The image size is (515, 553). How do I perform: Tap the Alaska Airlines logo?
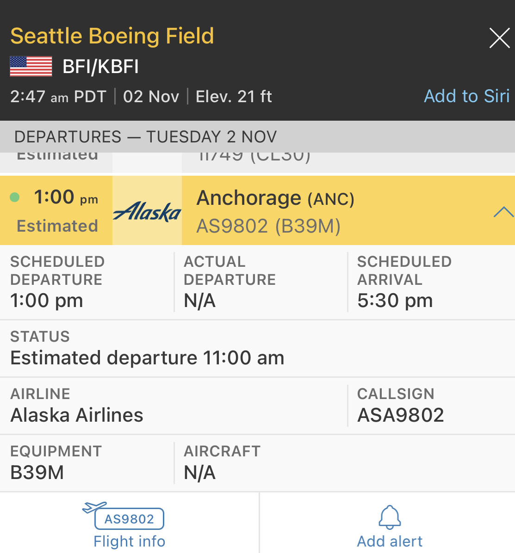tap(147, 211)
